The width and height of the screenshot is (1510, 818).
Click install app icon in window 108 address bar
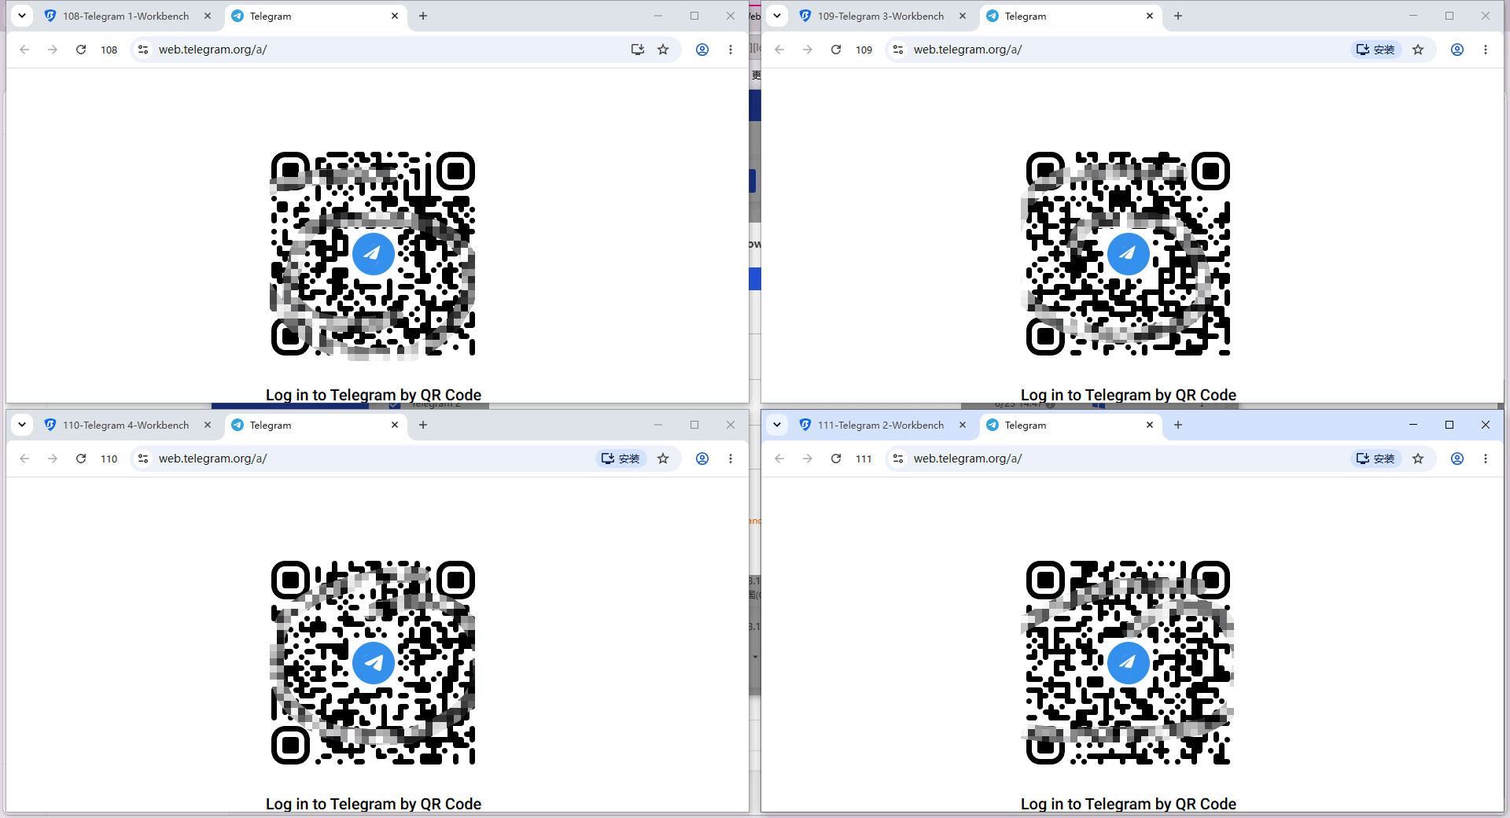(x=638, y=50)
